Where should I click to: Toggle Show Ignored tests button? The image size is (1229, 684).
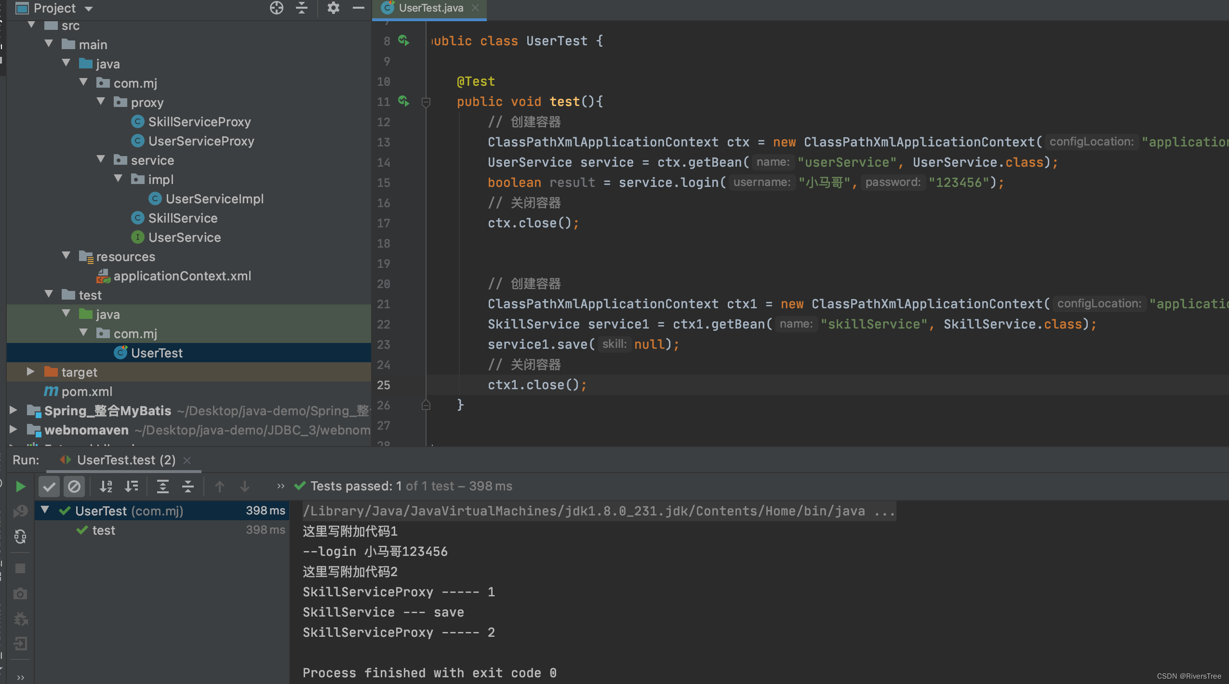[x=74, y=487]
